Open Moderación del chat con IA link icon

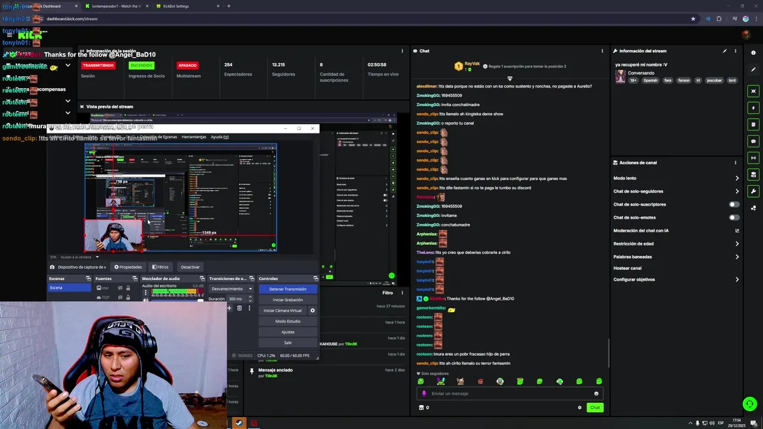point(737,231)
